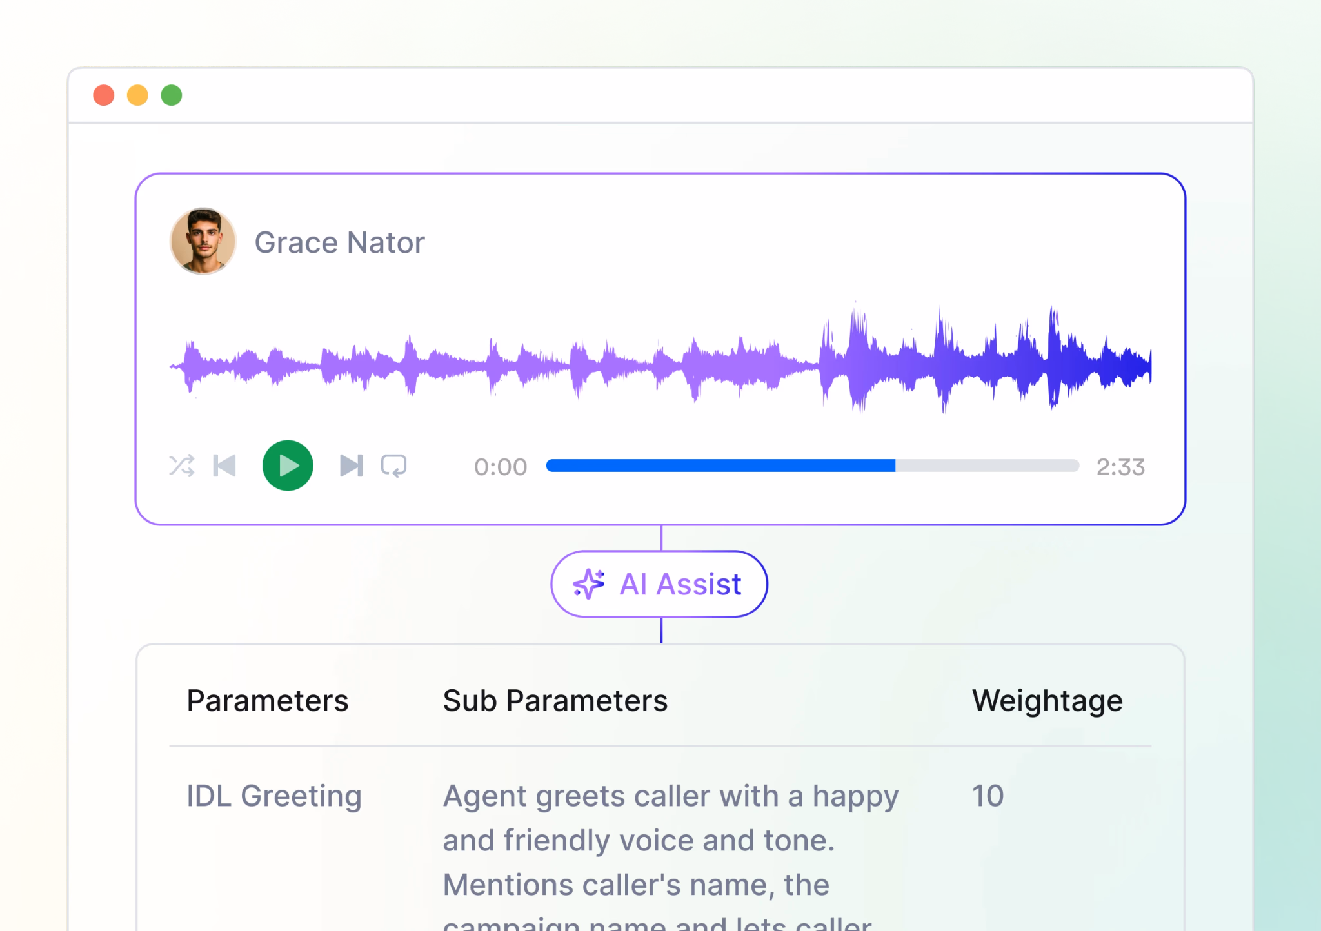This screenshot has width=1321, height=931.
Task: Seek to the gray unplayed progress section
Action: [x=987, y=465]
